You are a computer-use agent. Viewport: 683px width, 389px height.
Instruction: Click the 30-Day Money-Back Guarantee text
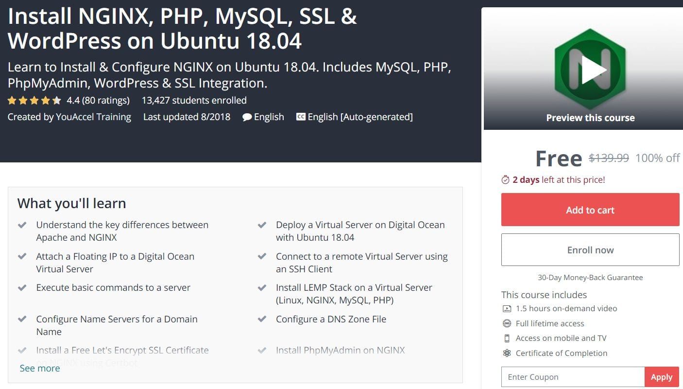pyautogui.click(x=590, y=278)
